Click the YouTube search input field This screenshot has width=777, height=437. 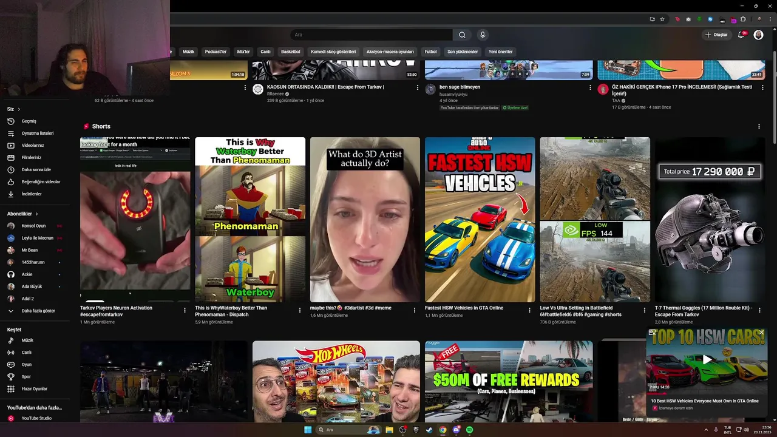point(372,35)
